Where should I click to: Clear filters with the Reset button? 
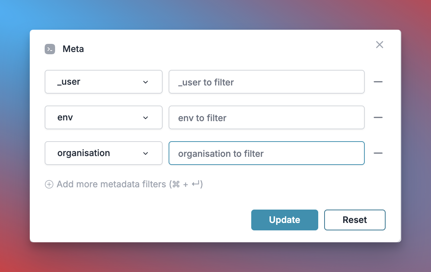click(355, 220)
